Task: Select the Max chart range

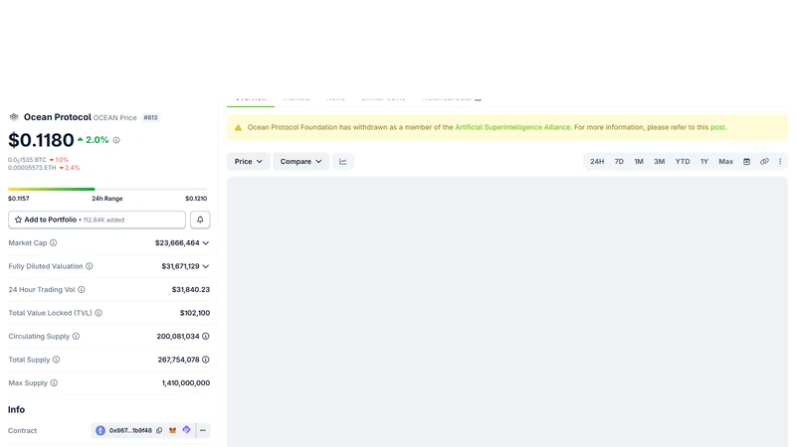Action: 725,161
